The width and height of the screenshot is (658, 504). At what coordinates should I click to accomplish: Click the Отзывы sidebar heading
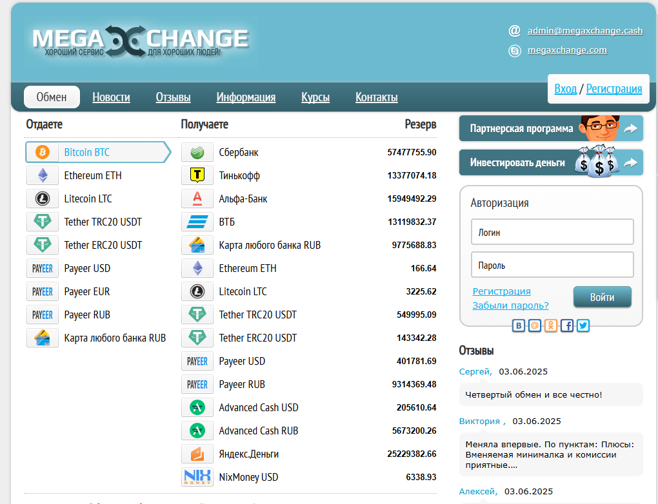(476, 351)
